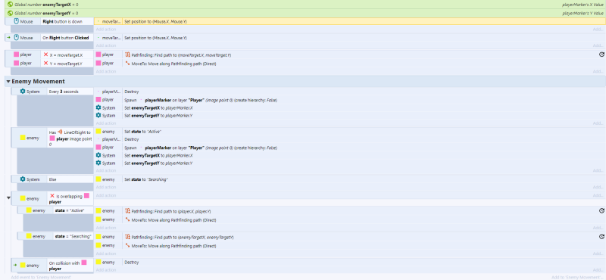This screenshot has height=280, width=606.
Task: Click the System gear icon in 'Every 3 seconds' event
Action: pyautogui.click(x=23, y=92)
